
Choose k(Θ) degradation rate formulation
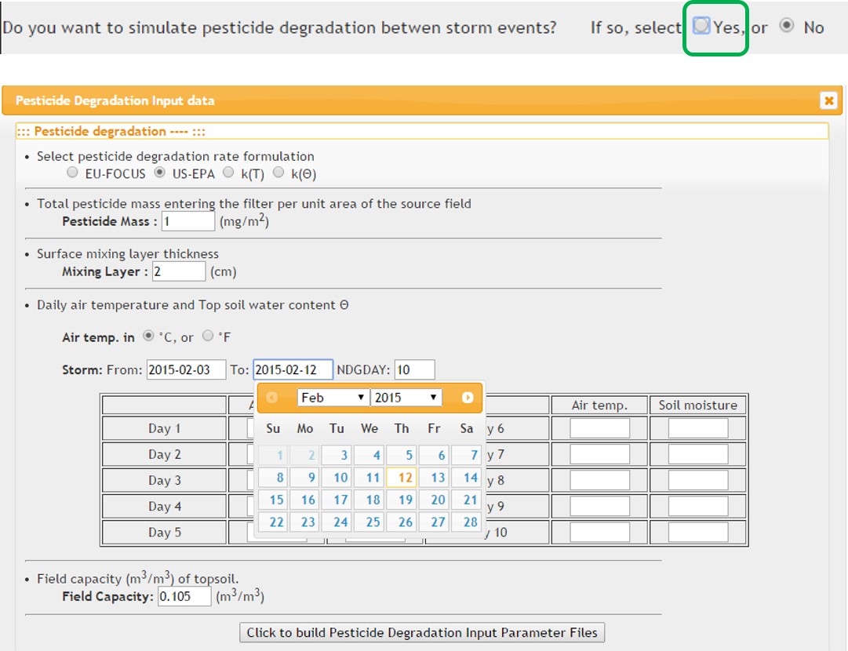coord(278,172)
